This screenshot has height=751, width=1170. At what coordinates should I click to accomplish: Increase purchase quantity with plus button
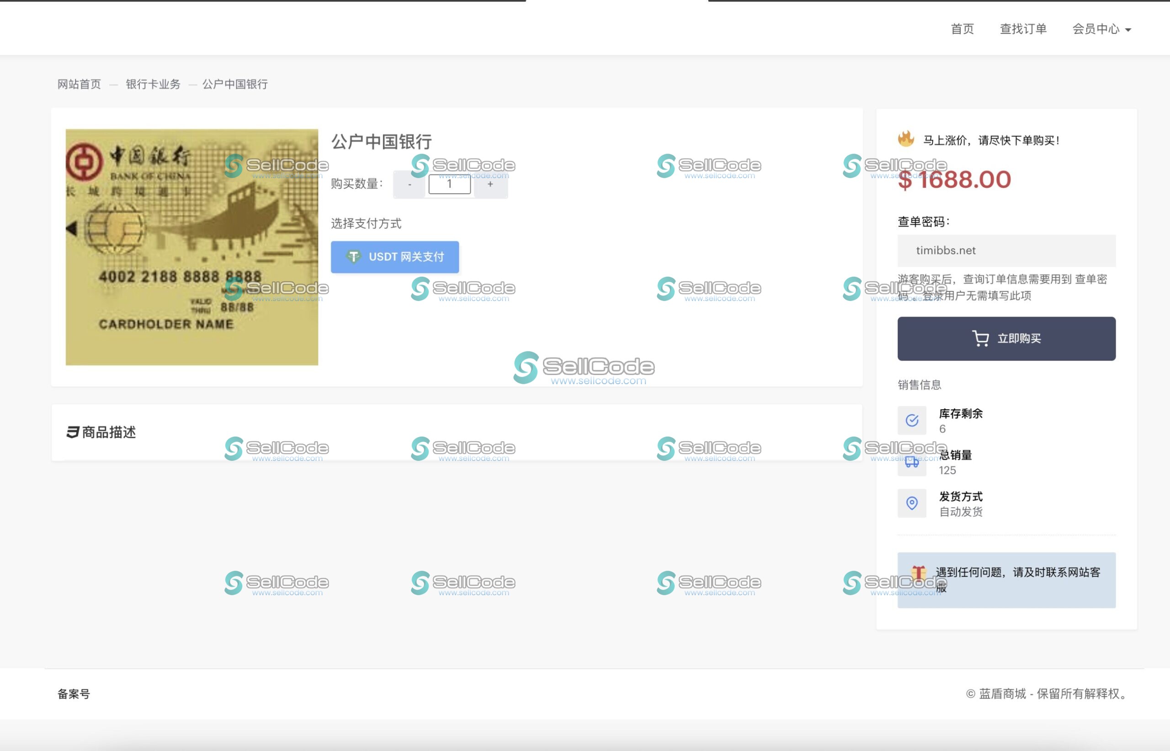tap(490, 185)
